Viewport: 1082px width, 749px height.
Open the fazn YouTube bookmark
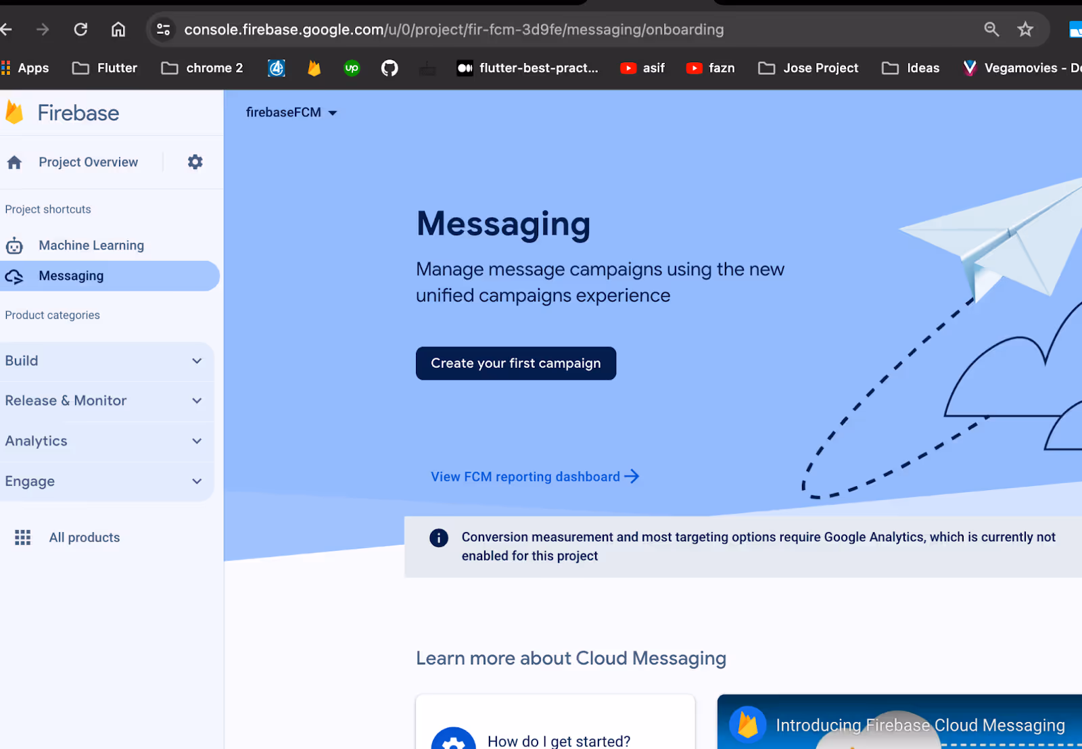point(710,68)
